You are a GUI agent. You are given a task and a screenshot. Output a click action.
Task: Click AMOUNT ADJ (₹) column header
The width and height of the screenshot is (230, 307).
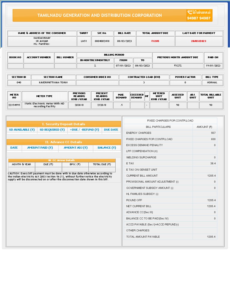pos(75,148)
